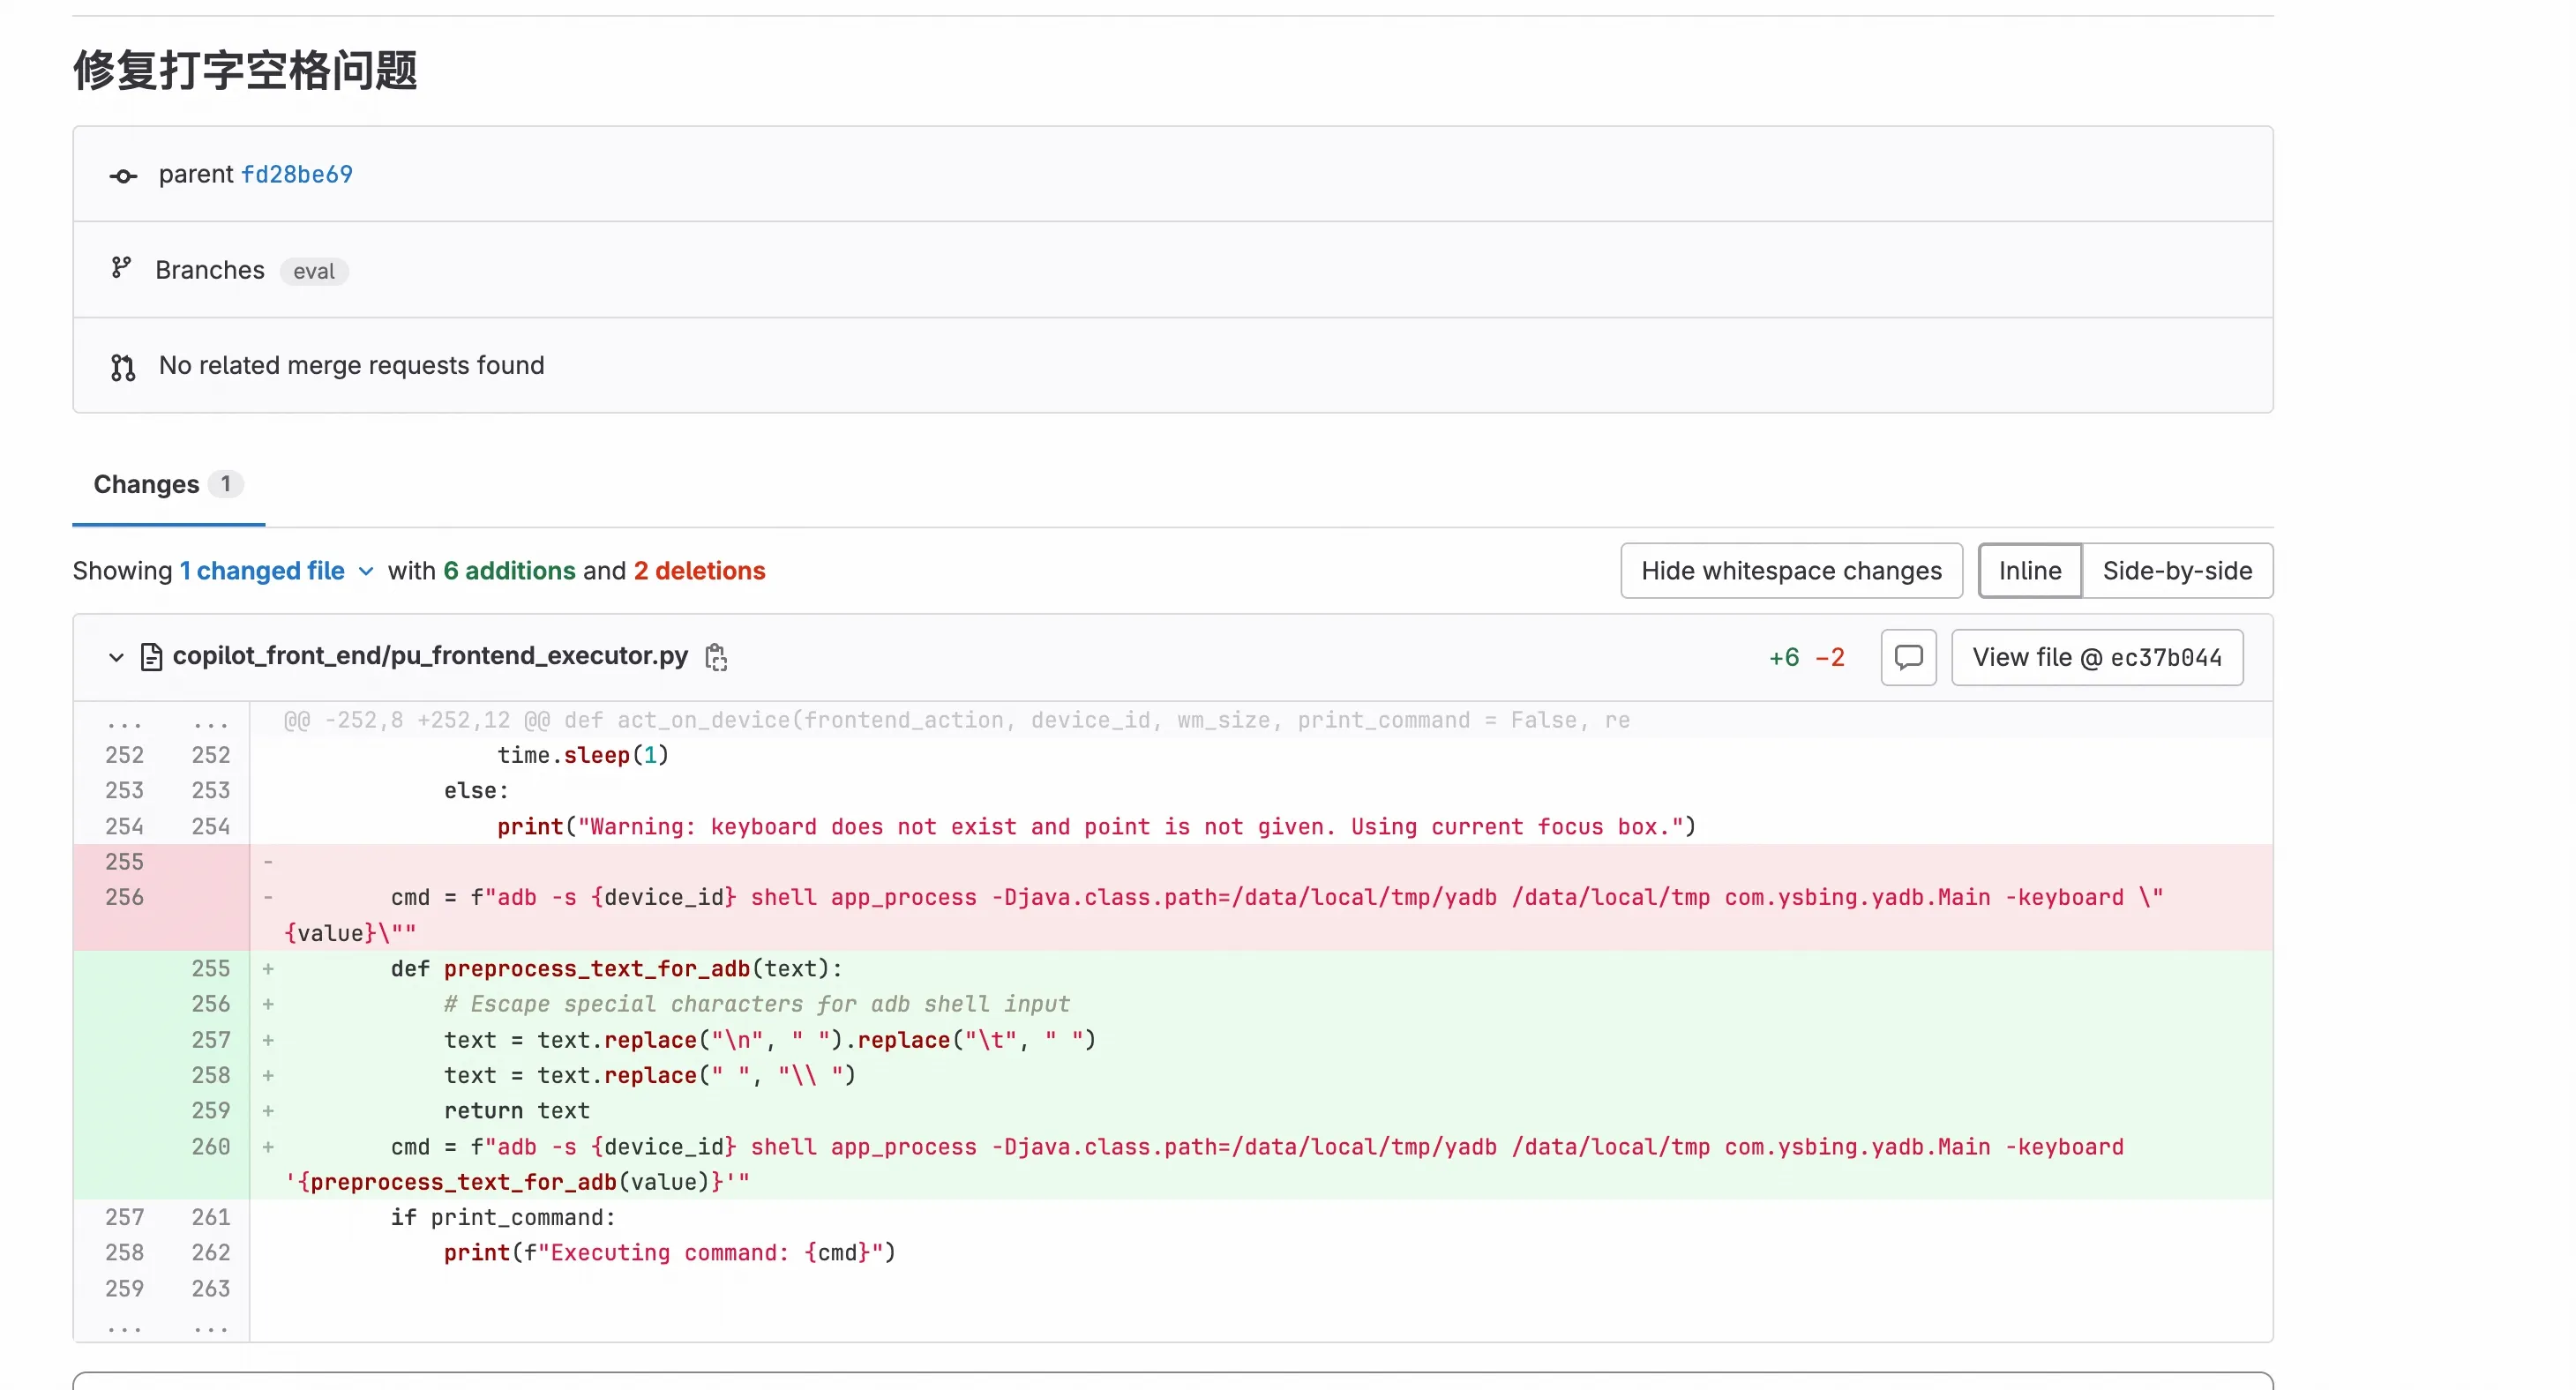2576x1390 pixels.
Task: Click the merge request icon
Action: pos(123,367)
